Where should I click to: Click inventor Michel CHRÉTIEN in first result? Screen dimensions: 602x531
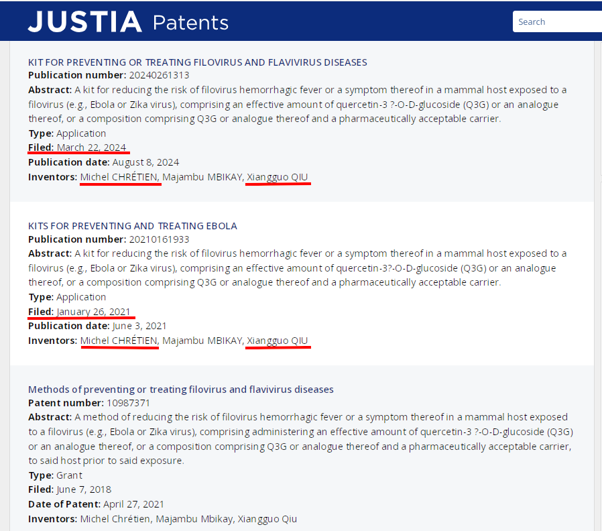coord(119,177)
